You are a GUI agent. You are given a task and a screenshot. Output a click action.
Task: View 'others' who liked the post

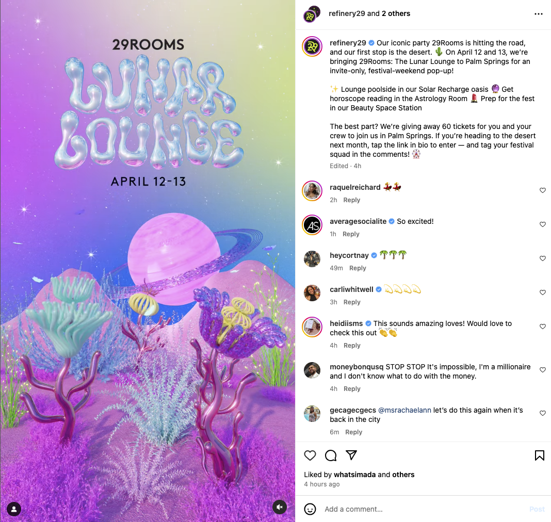403,475
